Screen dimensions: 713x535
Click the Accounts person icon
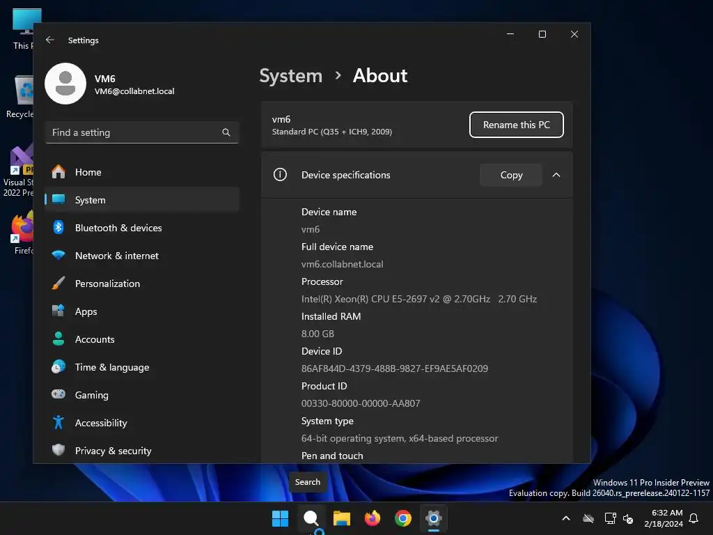[58, 339]
